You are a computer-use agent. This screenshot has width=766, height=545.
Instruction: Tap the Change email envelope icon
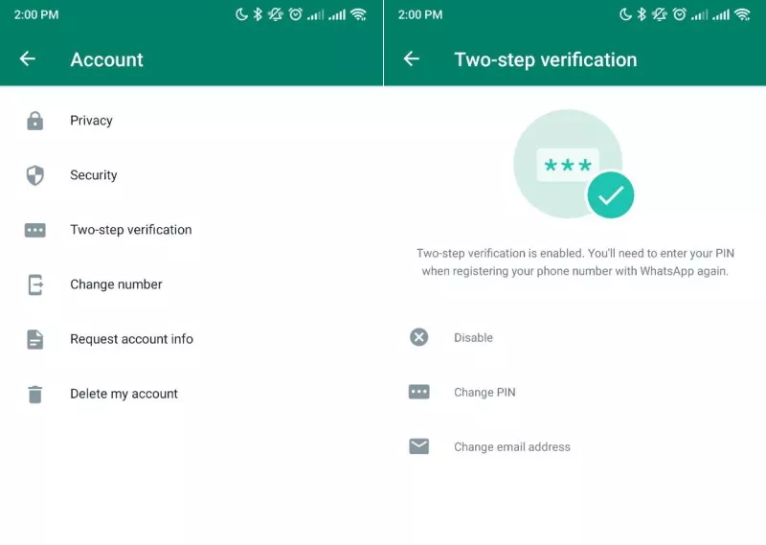tap(419, 446)
